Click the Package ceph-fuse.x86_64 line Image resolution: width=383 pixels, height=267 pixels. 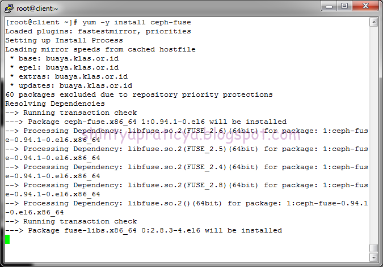[146, 122]
